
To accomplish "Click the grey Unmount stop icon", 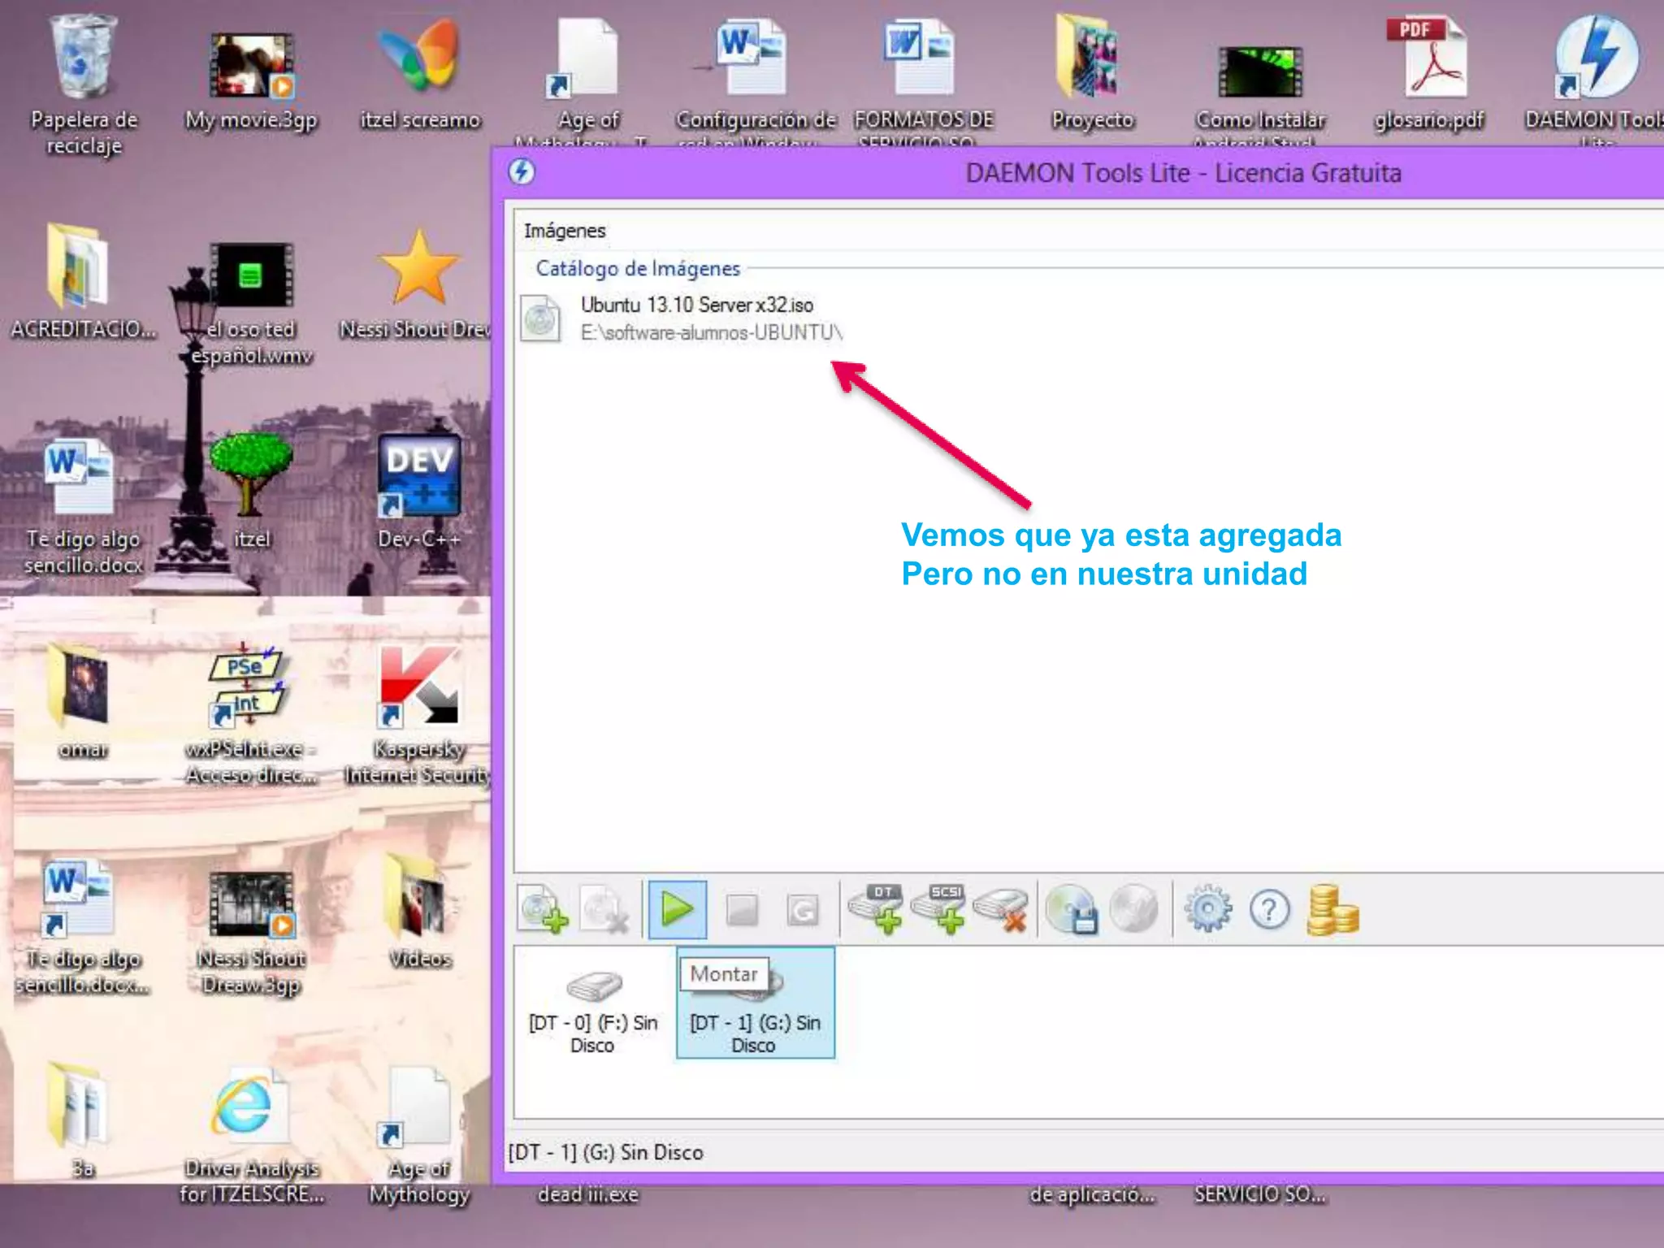I will point(741,910).
